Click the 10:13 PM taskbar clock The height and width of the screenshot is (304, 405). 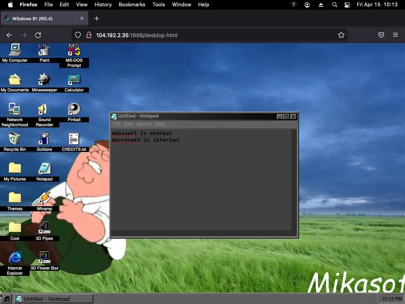392,299
